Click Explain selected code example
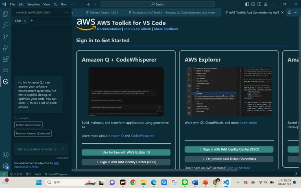 point(28,125)
